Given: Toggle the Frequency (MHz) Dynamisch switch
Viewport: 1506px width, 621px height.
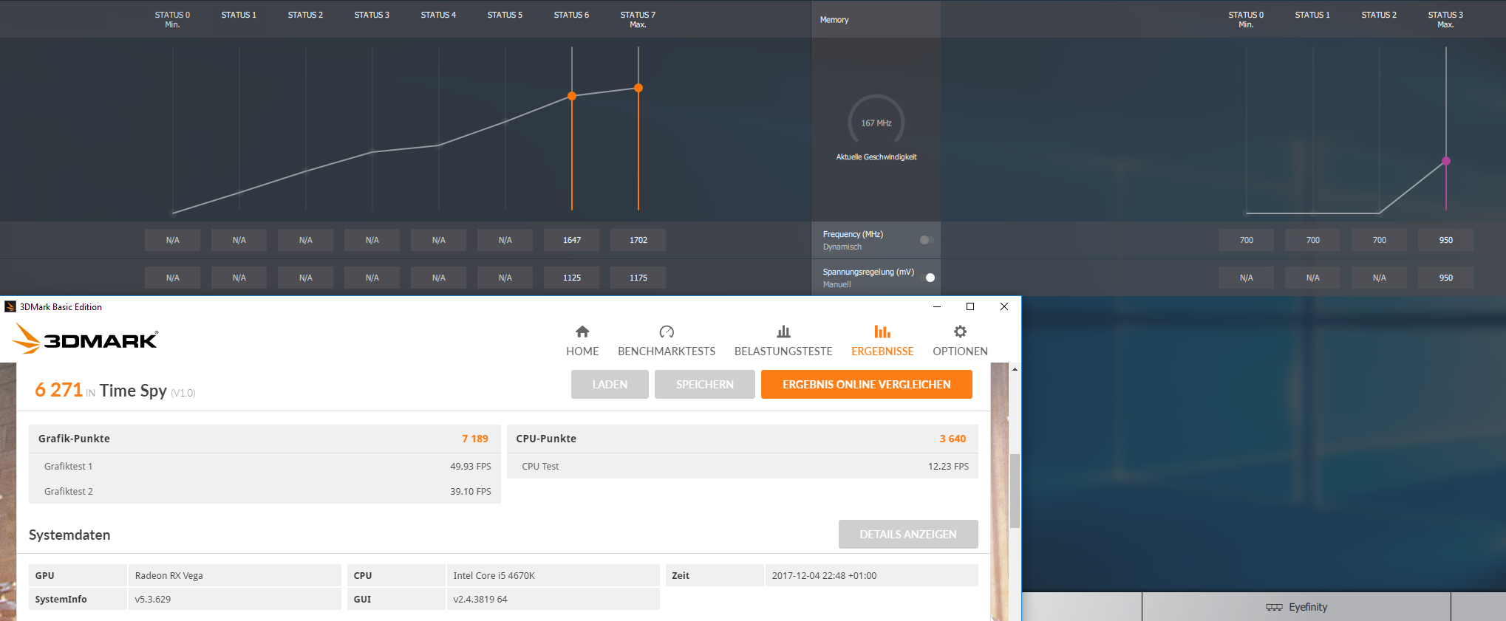Looking at the screenshot, I should [927, 240].
